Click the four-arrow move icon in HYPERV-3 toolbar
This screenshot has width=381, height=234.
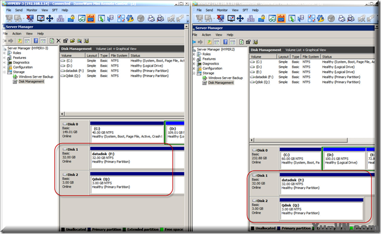(x=49, y=19)
